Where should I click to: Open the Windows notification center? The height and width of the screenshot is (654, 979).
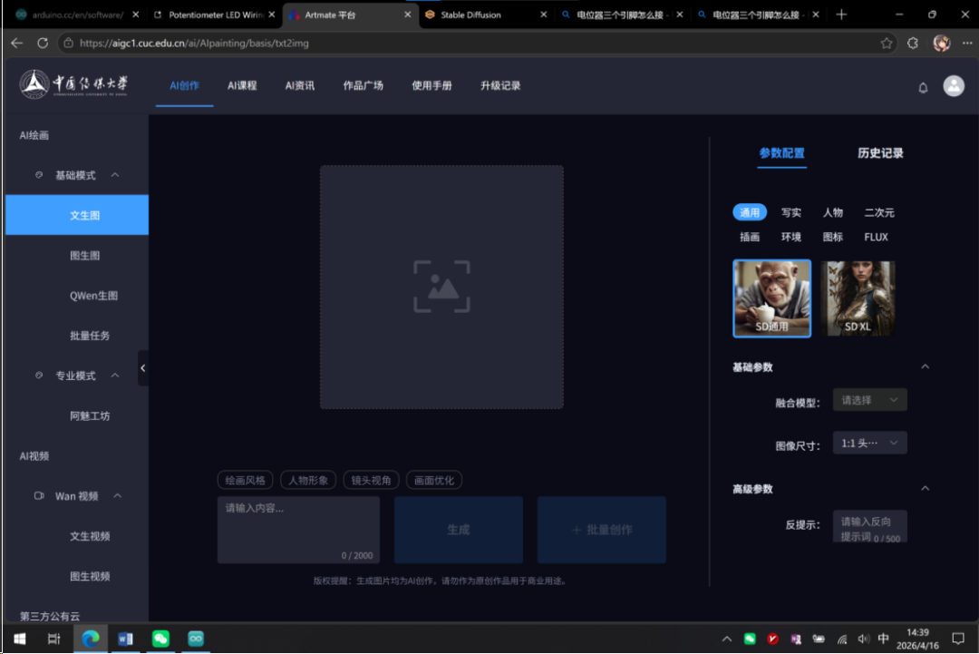[958, 639]
